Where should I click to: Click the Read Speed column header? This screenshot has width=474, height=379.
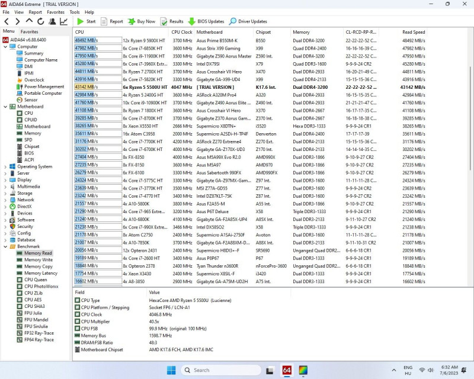tap(413, 32)
